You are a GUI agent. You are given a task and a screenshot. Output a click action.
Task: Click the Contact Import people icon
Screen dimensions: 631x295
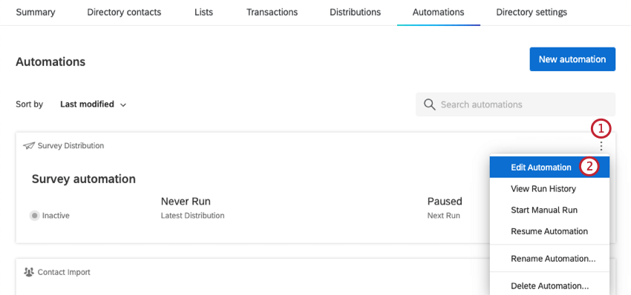29,272
